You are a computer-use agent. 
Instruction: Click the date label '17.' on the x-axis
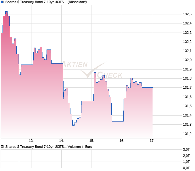click(152, 141)
